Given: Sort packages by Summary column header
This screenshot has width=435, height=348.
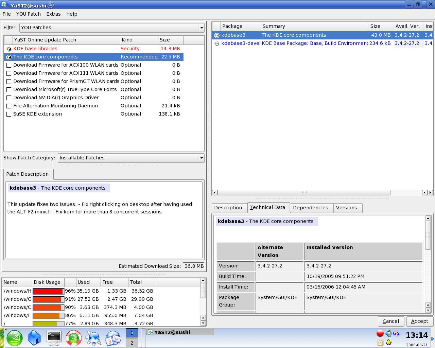Looking at the screenshot, I should tap(315, 26).
